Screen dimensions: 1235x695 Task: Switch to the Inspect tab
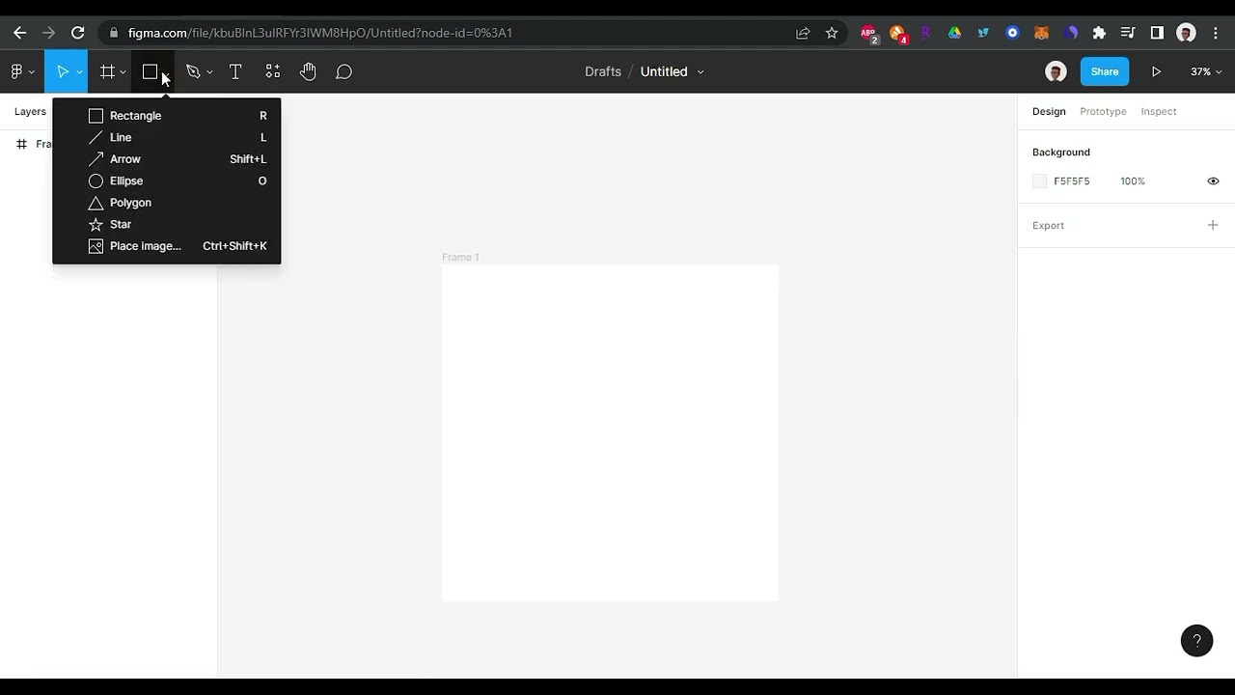1159,111
